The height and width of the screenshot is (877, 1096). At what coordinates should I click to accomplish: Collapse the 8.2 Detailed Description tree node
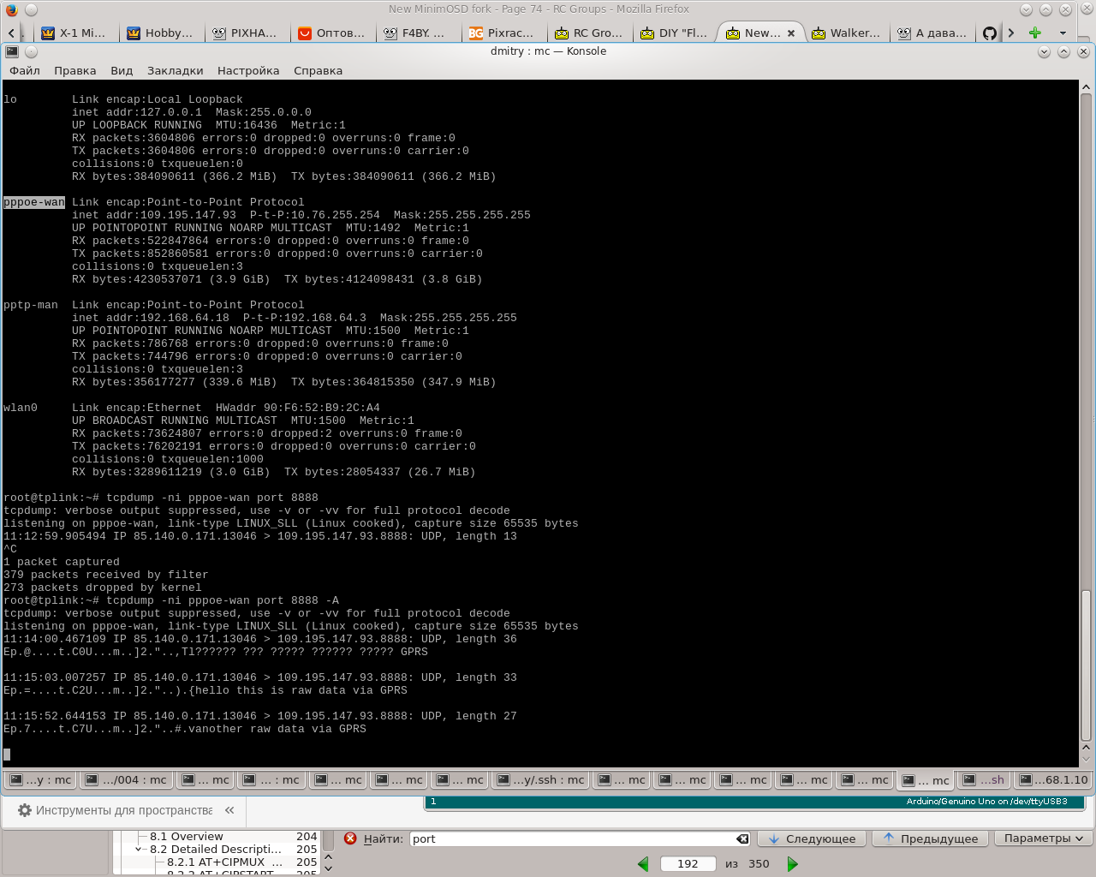[x=139, y=850]
